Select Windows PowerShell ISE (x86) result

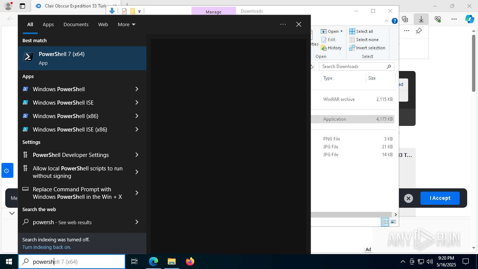[76, 129]
